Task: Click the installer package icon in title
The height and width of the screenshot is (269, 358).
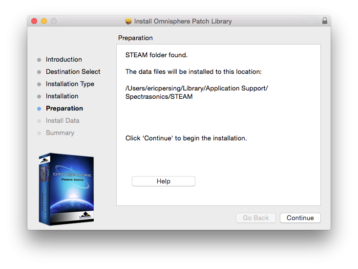Action: tap(128, 21)
